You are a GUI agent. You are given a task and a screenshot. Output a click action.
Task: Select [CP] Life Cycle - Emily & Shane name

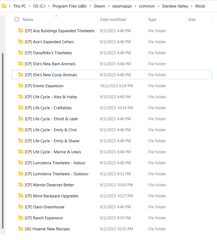[x=52, y=141]
